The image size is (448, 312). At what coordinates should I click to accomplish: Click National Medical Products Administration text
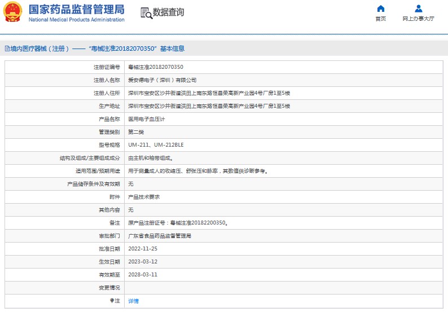(x=77, y=20)
